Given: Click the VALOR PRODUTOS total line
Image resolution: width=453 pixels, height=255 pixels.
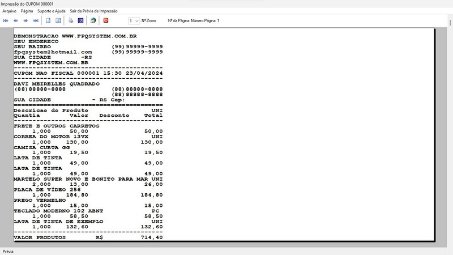Looking at the screenshot, I should click(x=88, y=237).
